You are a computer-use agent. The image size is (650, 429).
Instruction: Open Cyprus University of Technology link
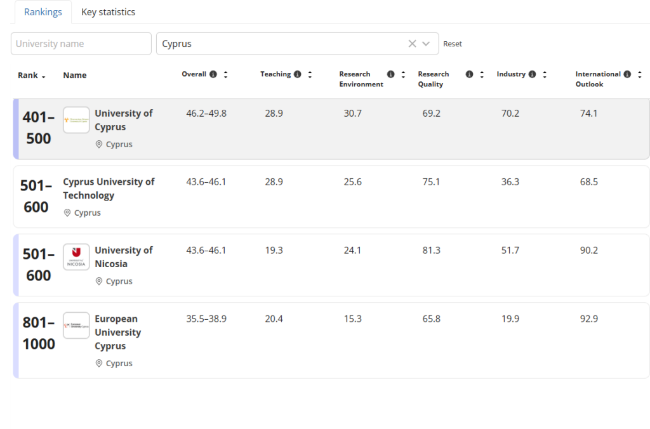coord(109,188)
